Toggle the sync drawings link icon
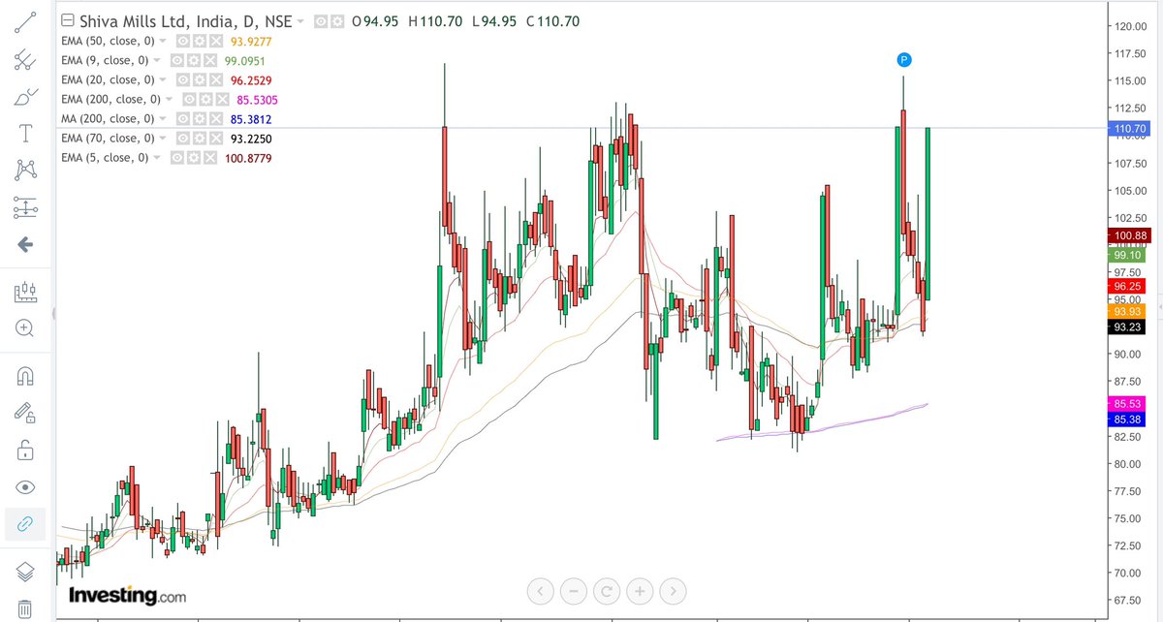 (26, 523)
